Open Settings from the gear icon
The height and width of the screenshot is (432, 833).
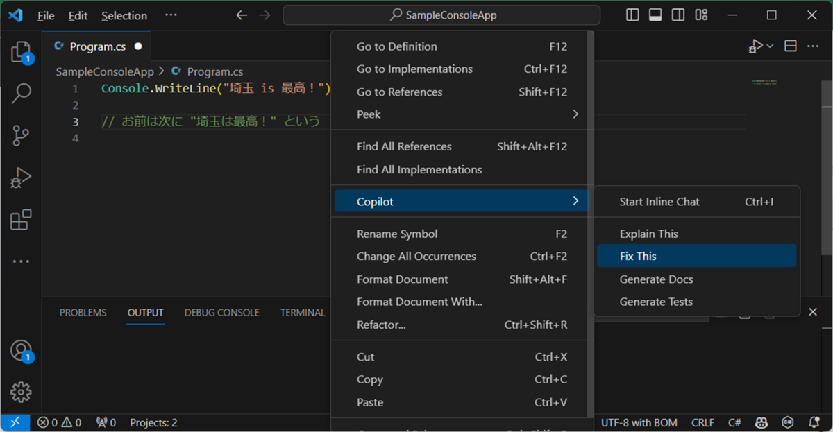click(x=22, y=392)
